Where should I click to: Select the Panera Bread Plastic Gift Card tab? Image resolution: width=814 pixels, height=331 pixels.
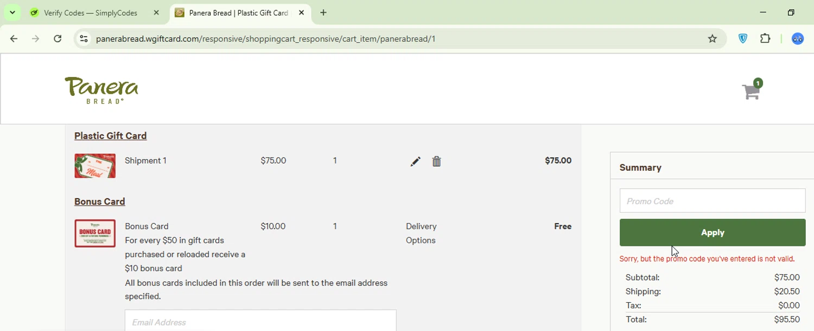click(x=239, y=12)
